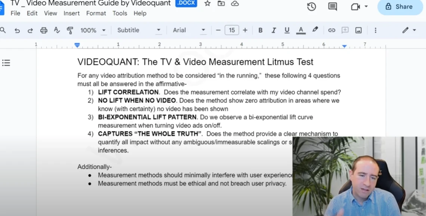Toggle bold formatting
The width and height of the screenshot is (426, 216).
coord(260,30)
